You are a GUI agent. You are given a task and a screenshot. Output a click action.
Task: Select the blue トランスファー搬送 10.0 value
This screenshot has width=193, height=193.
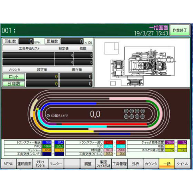(47, 142)
